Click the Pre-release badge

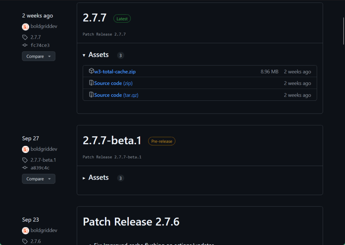point(162,141)
